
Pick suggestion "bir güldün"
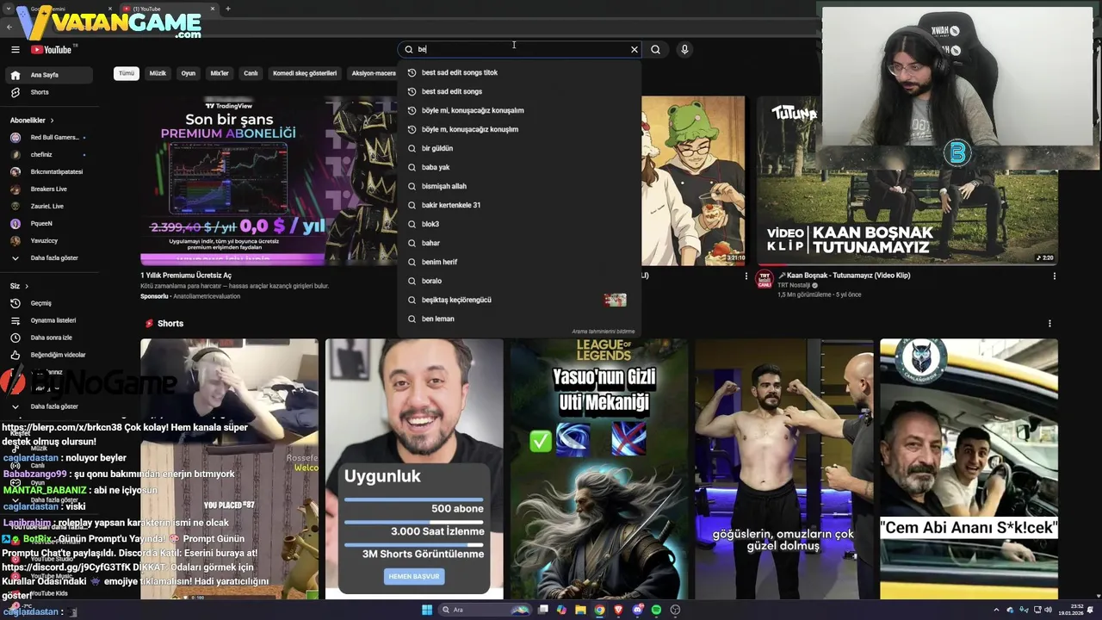click(x=519, y=148)
